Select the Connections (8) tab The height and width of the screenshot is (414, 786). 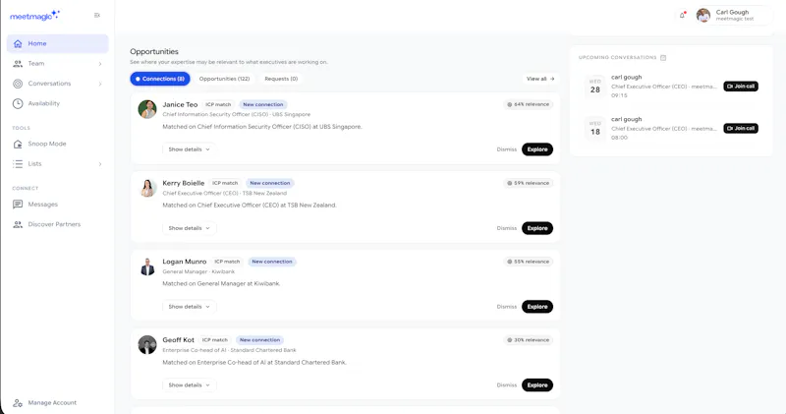(160, 79)
